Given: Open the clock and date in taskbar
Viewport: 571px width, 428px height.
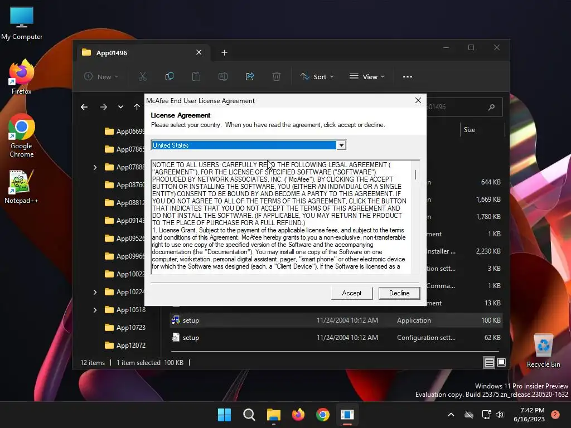Looking at the screenshot, I should coord(529,415).
